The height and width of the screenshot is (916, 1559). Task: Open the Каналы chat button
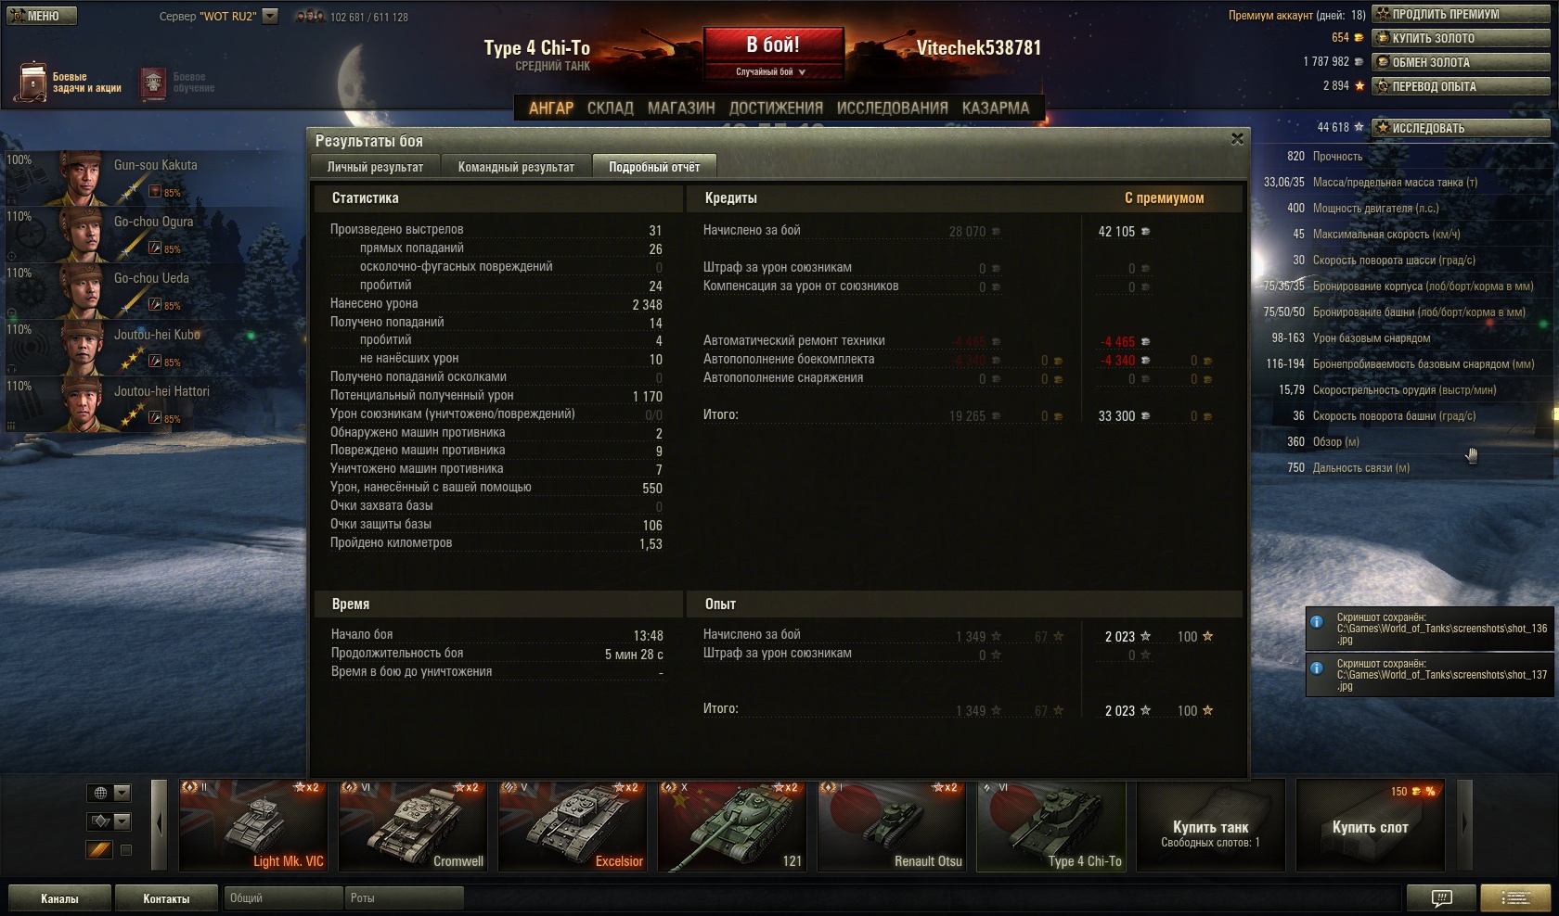point(59,898)
